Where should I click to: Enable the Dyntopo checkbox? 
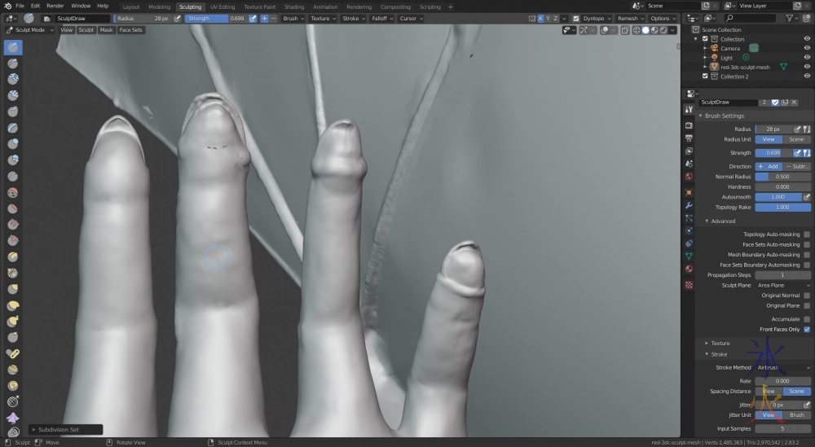coord(576,18)
